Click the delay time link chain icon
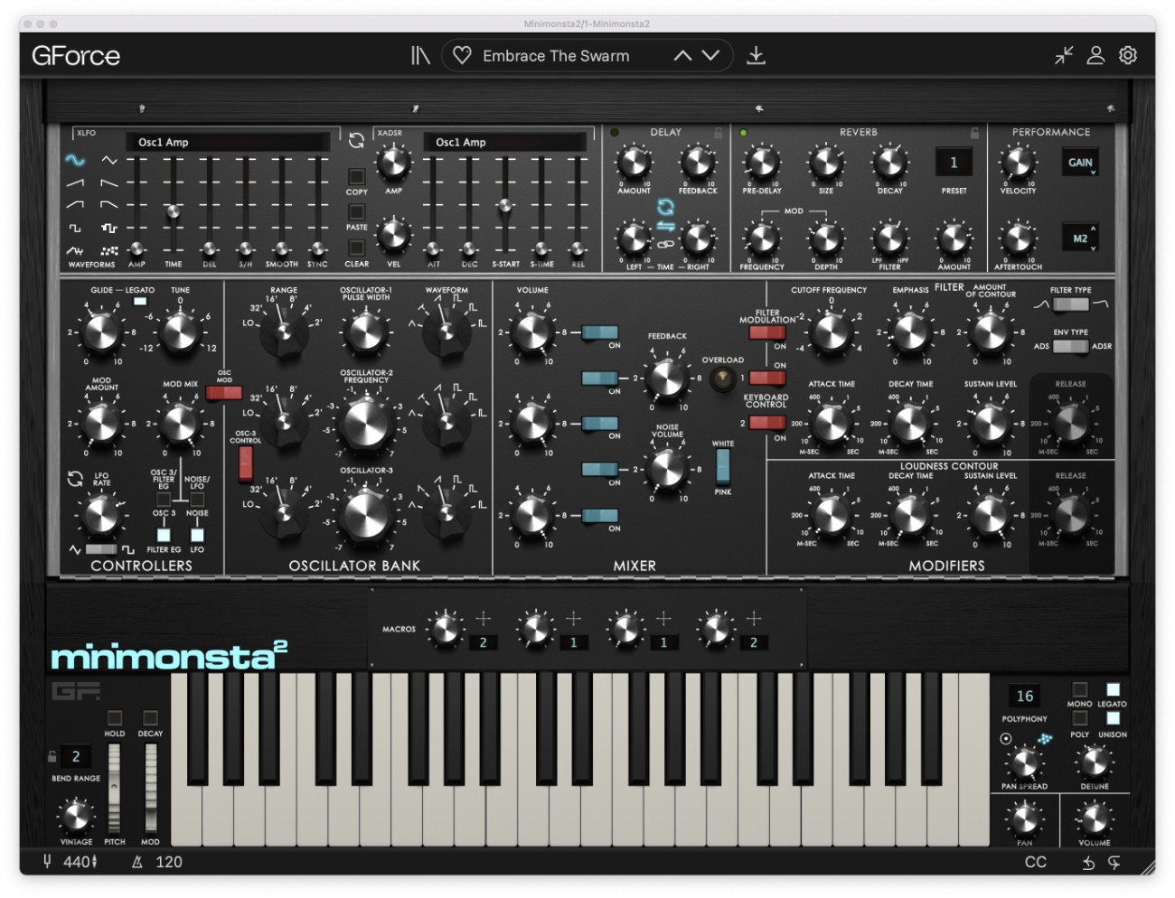1175x898 pixels. tap(666, 244)
